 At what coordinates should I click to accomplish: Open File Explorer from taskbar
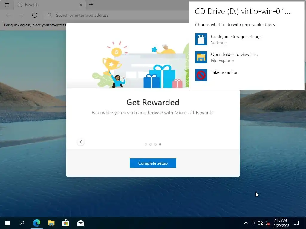pos(51,223)
